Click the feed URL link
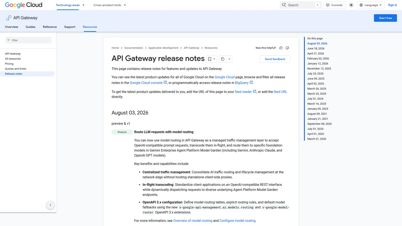Screen dimensions: 402x226 coord(280,92)
